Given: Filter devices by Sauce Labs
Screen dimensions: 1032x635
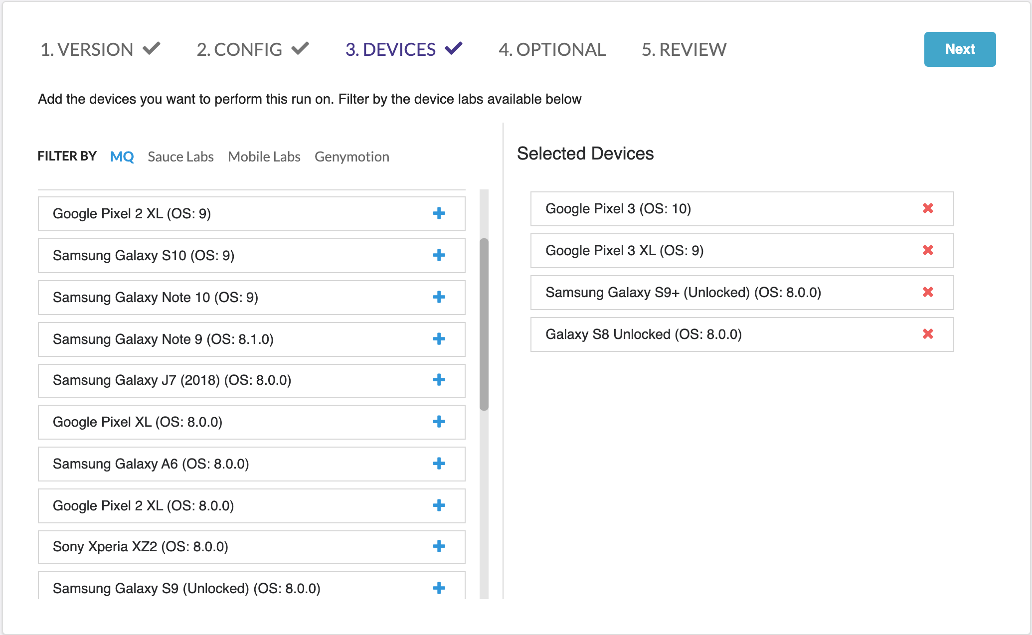Looking at the screenshot, I should point(180,157).
